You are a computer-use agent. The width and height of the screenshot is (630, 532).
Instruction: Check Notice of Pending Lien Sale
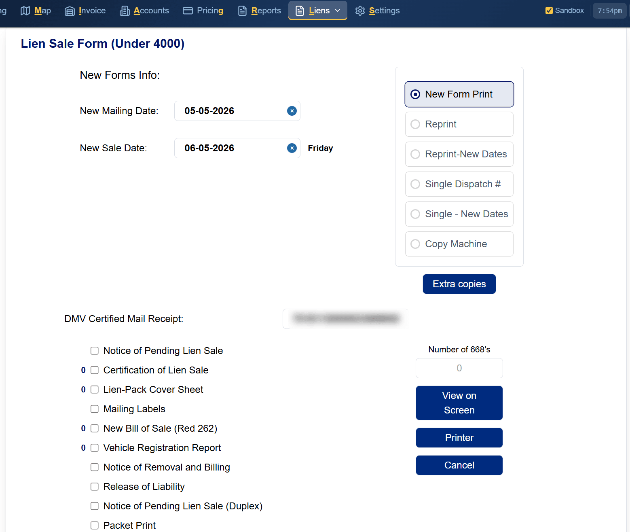click(x=95, y=351)
